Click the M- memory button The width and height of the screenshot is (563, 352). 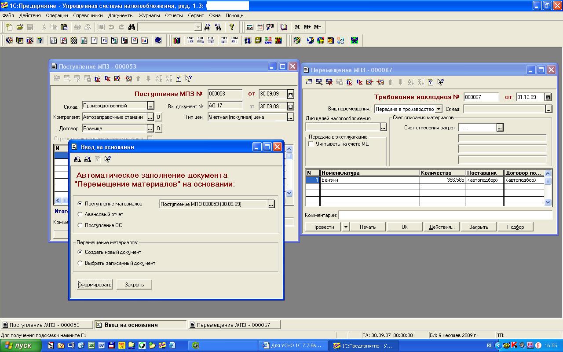pos(318,27)
